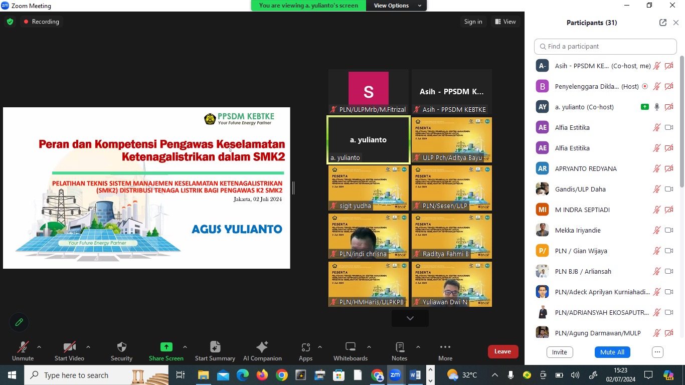Viewport: 685px width, 385px height.
Task: Open File Explorer from the taskbar
Action: coord(203,375)
